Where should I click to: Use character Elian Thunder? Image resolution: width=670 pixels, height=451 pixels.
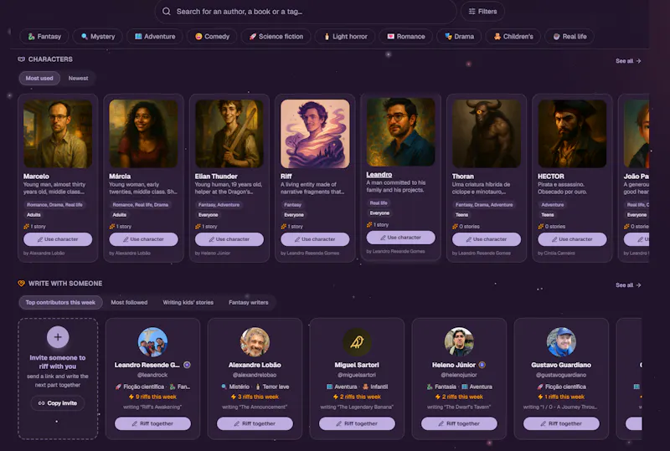[229, 239]
